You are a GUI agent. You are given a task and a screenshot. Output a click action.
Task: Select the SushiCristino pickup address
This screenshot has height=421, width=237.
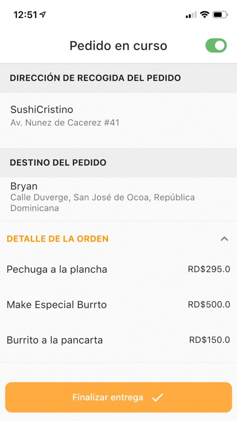click(118, 116)
